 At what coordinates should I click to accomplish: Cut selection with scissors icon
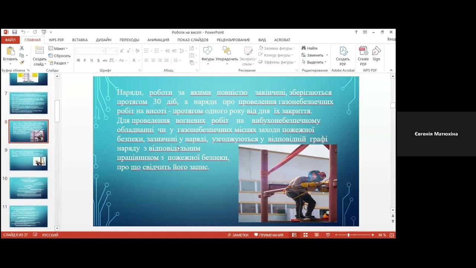(x=22, y=48)
